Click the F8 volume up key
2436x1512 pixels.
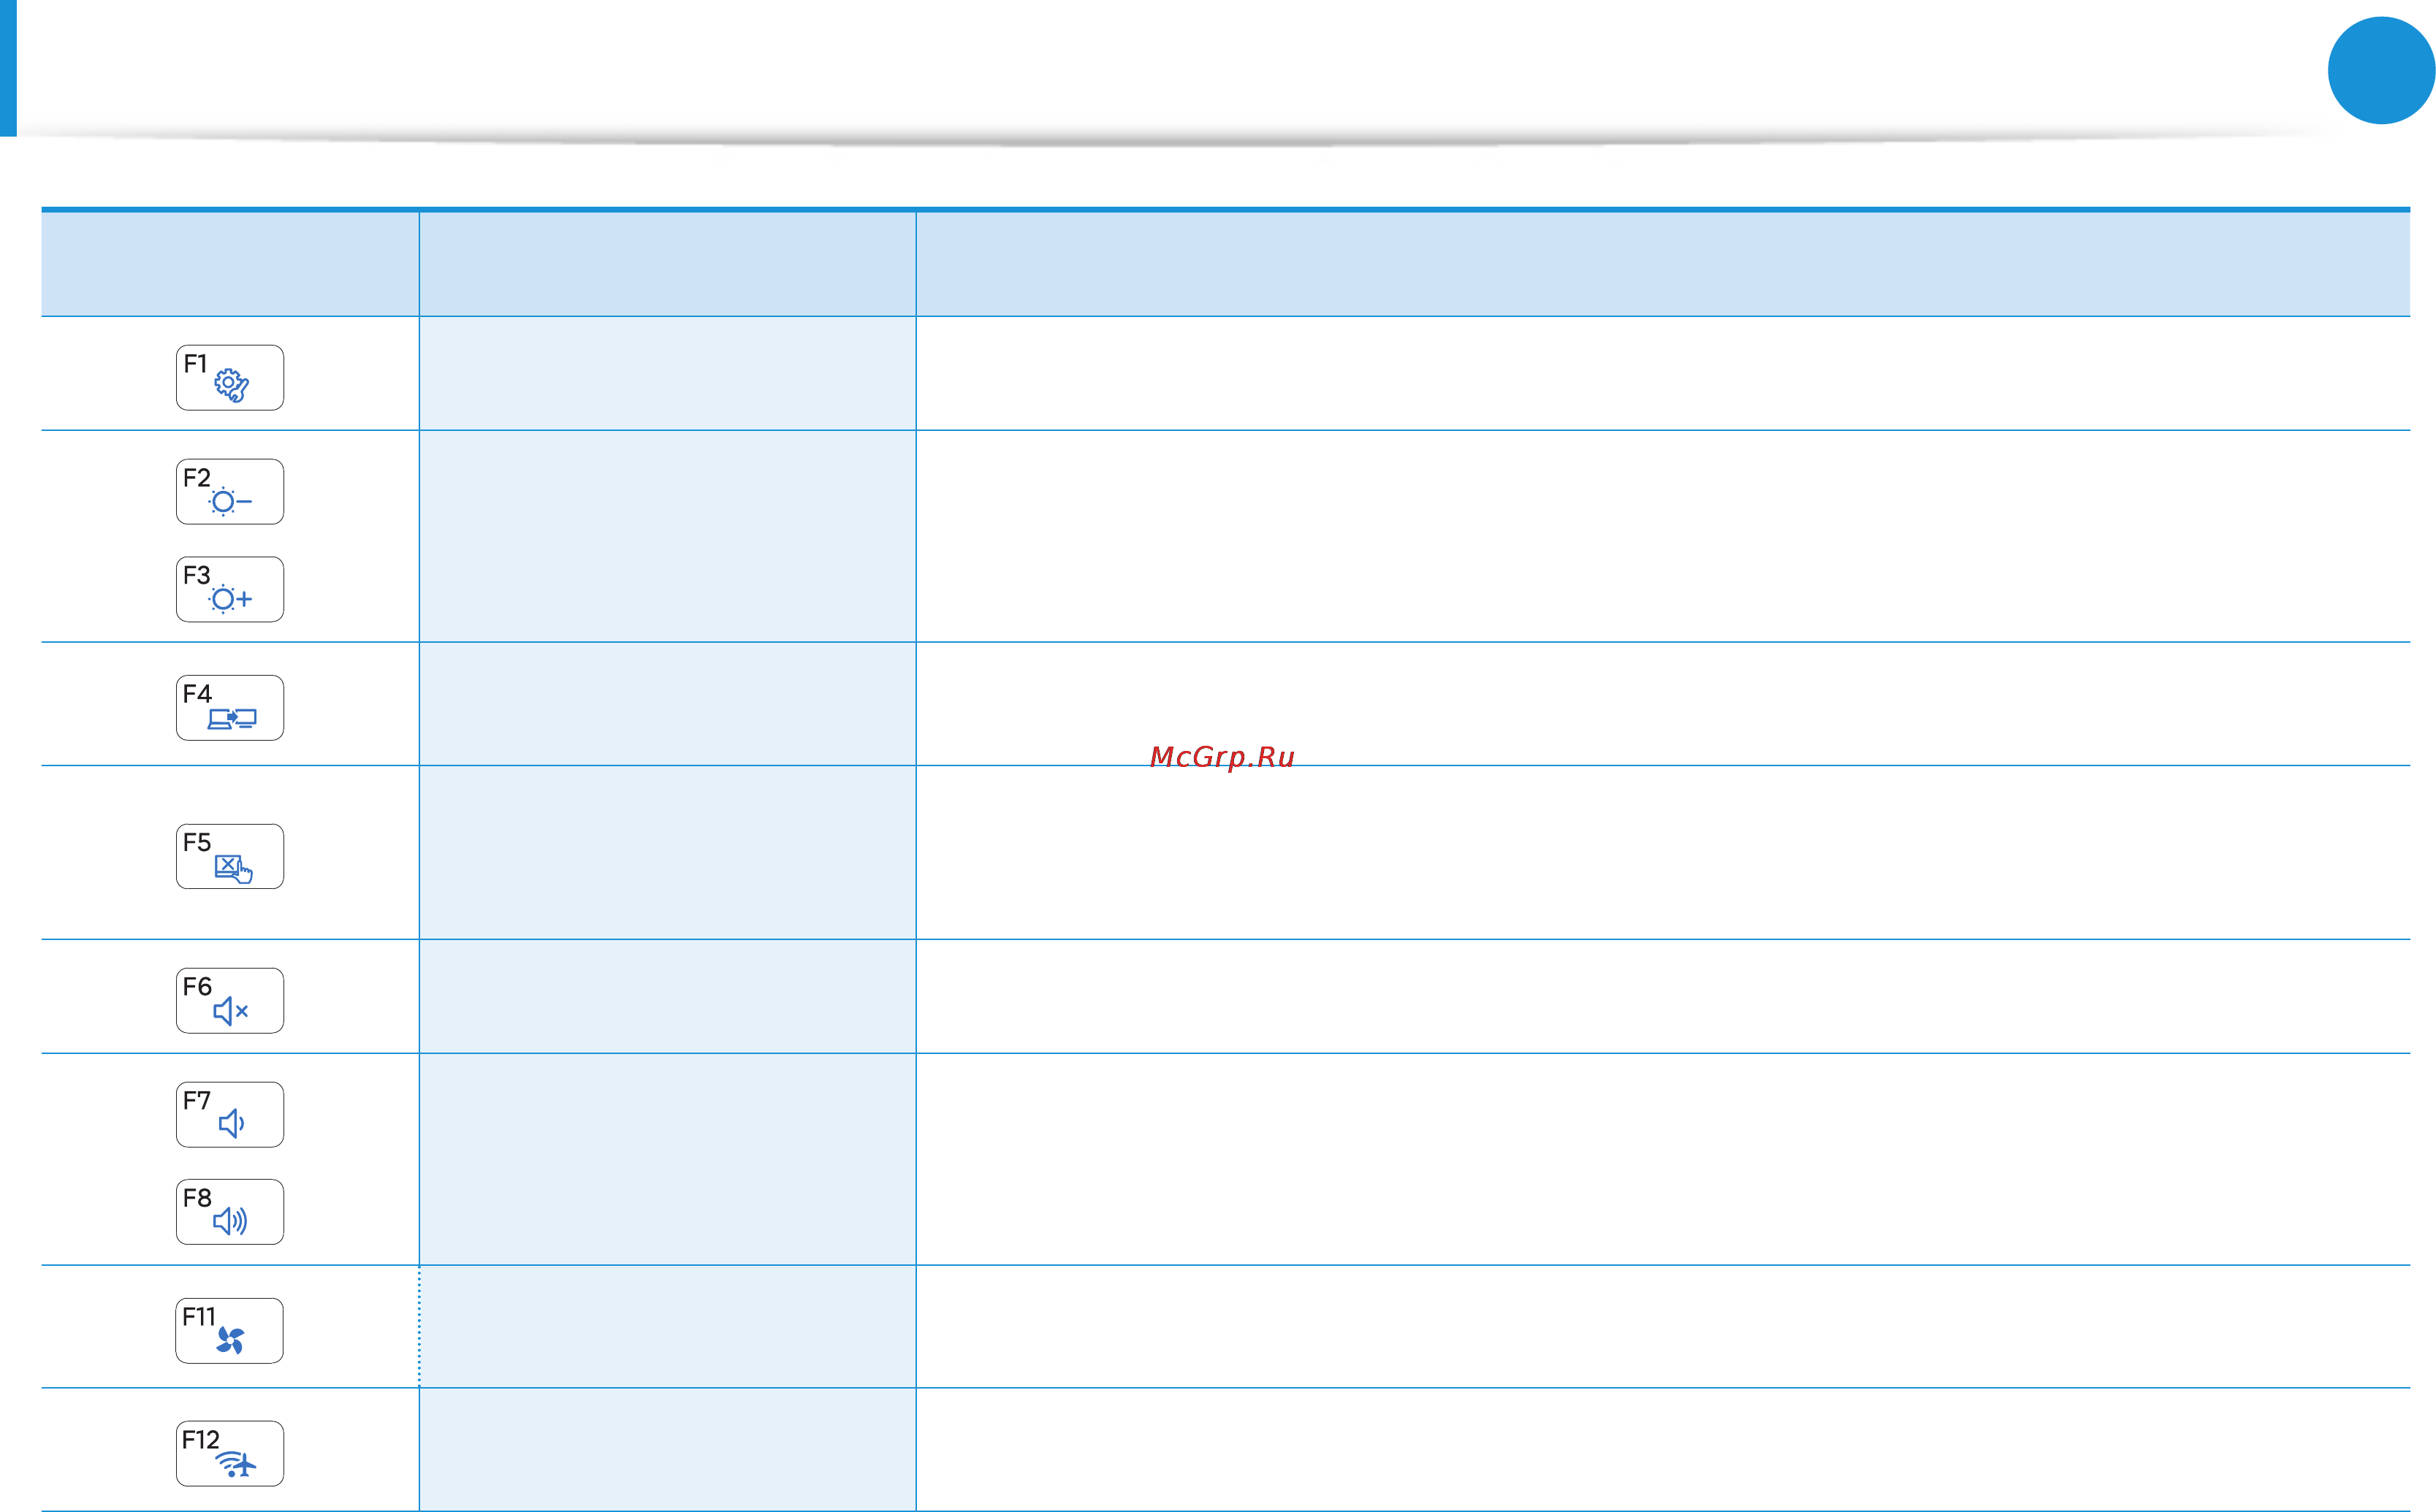(x=230, y=1212)
